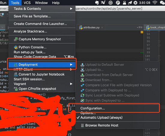Click Sync Local Subtree with Deployed icon

(x=82, y=95)
